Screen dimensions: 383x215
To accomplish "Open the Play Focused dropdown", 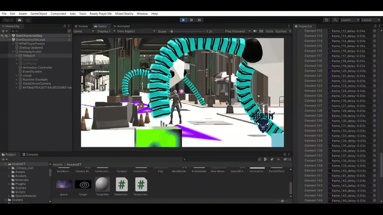I will click(237, 31).
